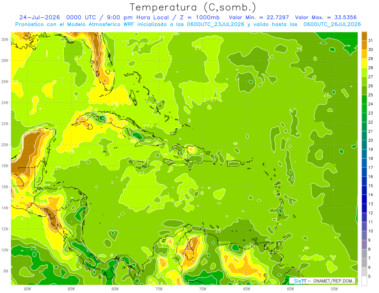Pick the dark blue swatch between 13 and 14

pyautogui.click(x=364, y=199)
